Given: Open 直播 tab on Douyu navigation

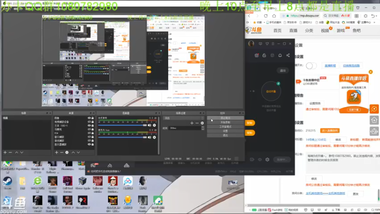Looking at the screenshot, I should coord(293,30).
